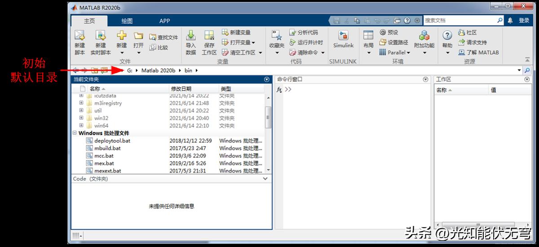Click 查找文件 (Find Files)
Image resolution: width=539 pixels, height=247 pixels.
tap(164, 38)
